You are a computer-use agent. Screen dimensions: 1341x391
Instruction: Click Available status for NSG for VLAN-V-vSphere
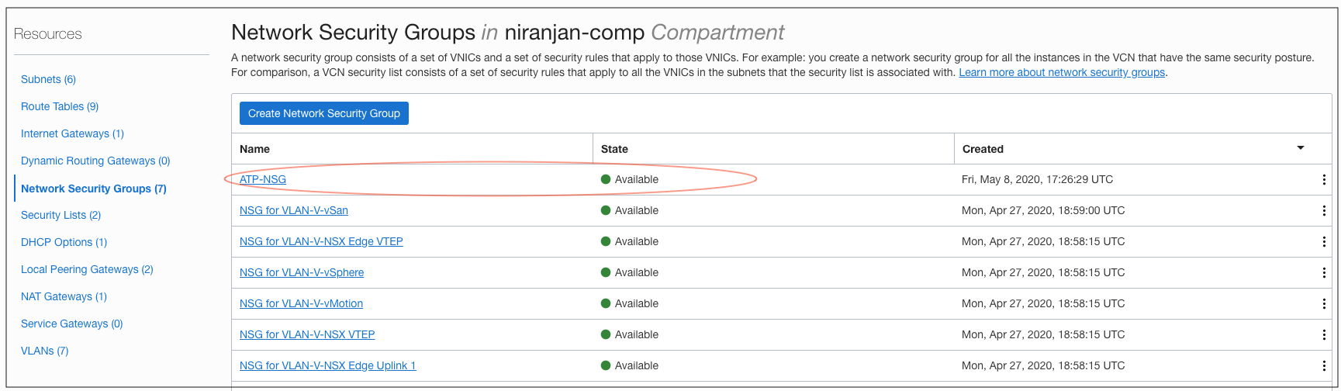tap(630, 272)
